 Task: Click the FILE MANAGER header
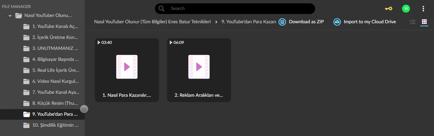pyautogui.click(x=16, y=6)
